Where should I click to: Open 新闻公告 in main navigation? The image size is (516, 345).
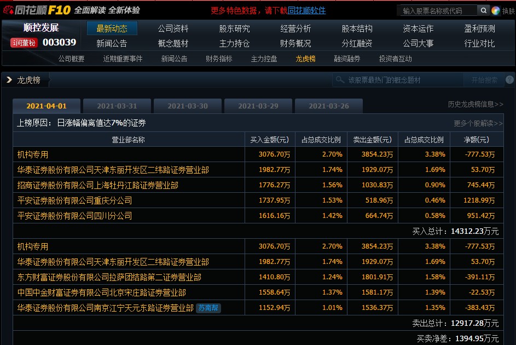point(112,43)
